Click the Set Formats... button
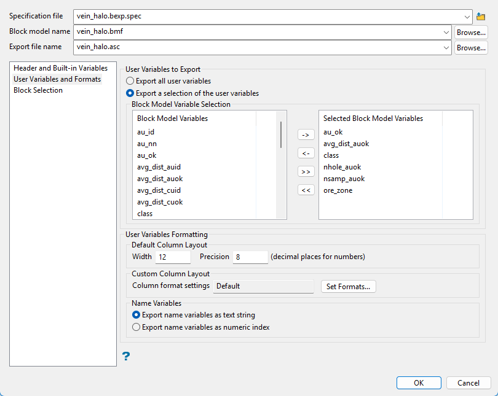 348,286
